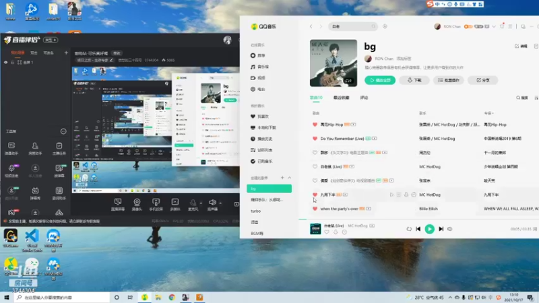Open the Radio (电台) sidebar item

[x=258, y=89]
